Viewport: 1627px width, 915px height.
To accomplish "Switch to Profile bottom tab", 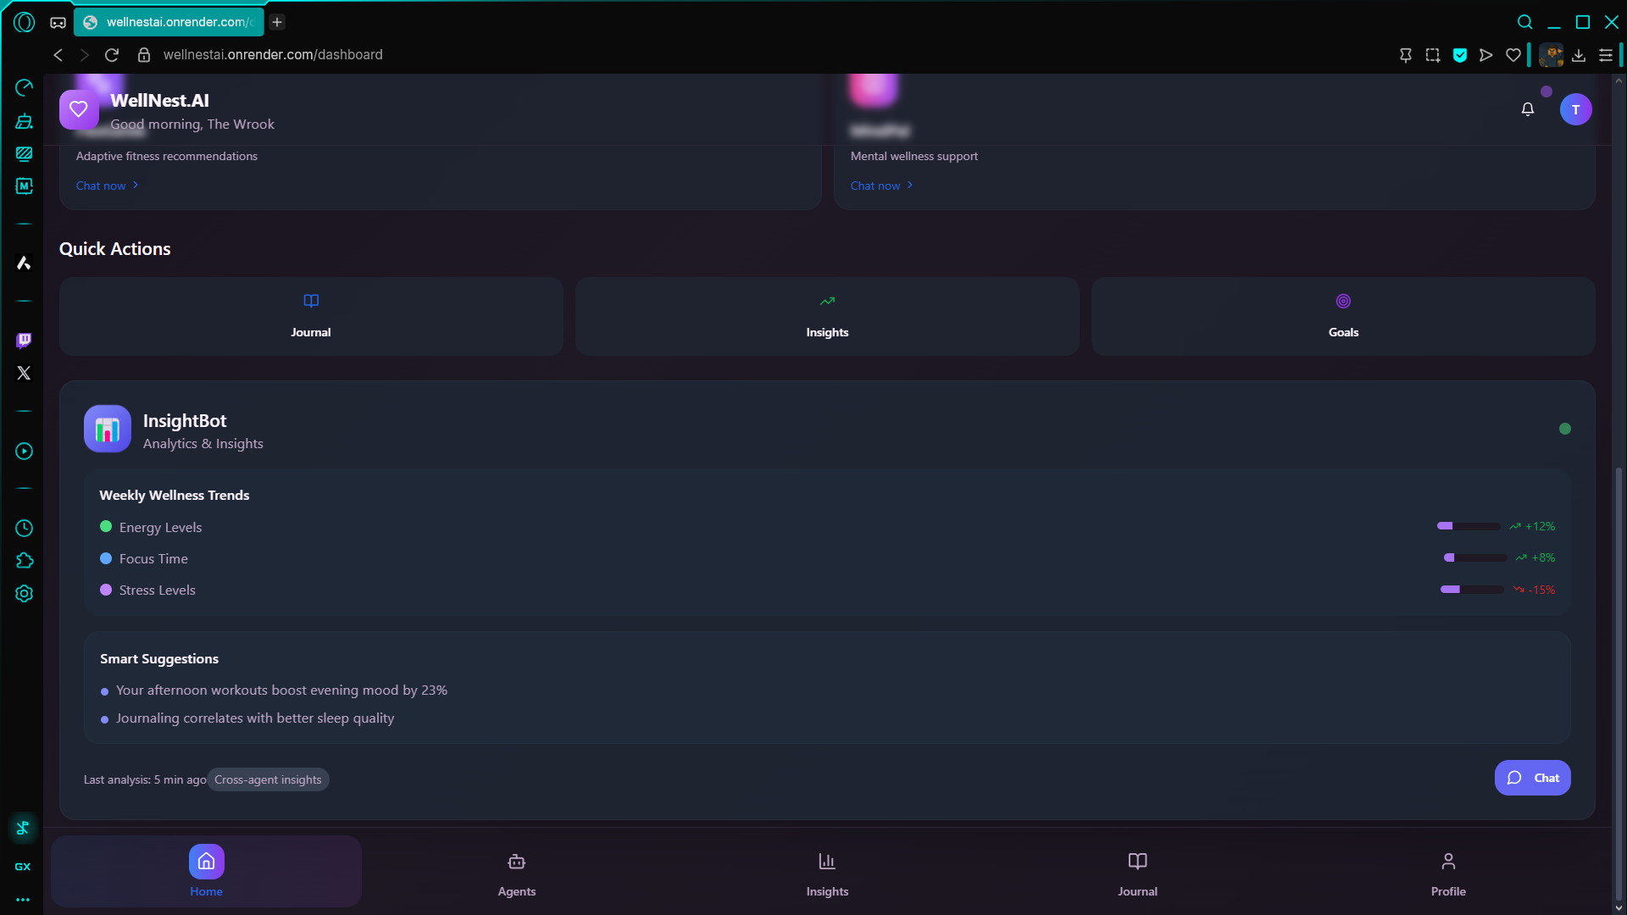I will (x=1448, y=873).
